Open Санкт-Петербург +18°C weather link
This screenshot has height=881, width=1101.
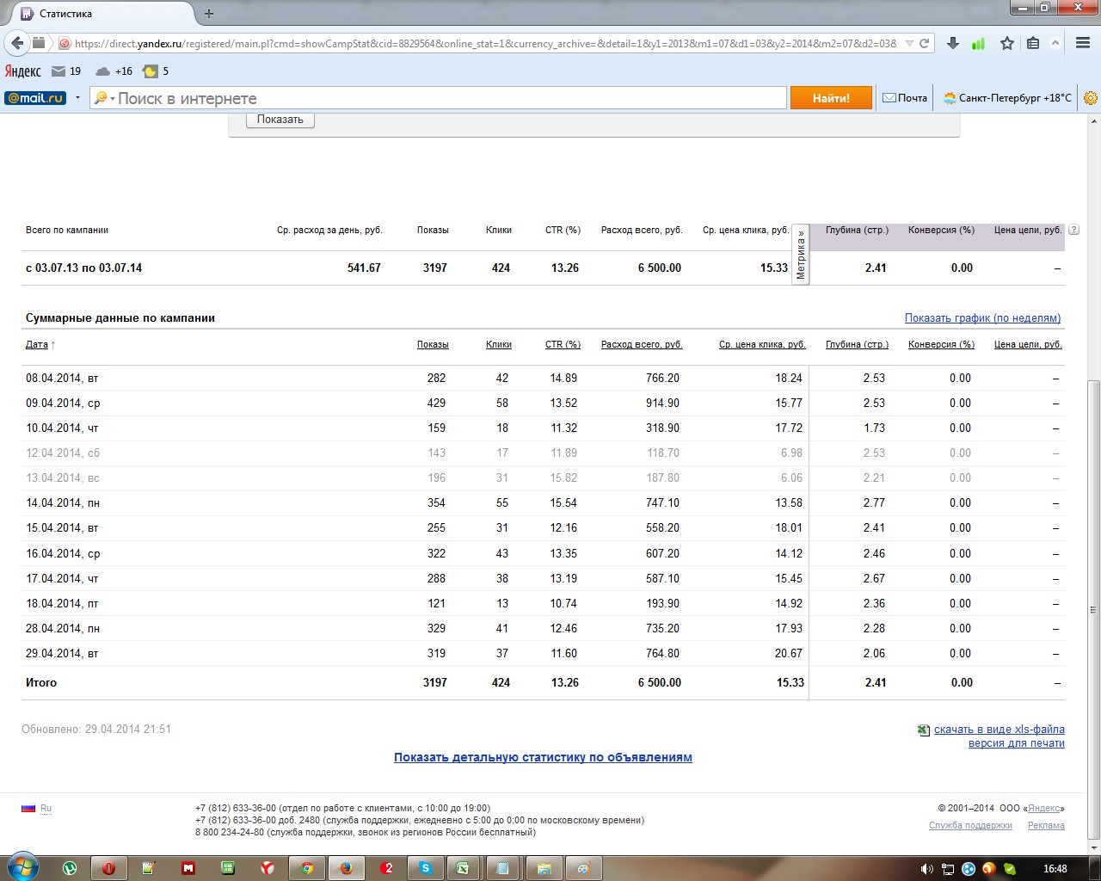(x=1007, y=98)
